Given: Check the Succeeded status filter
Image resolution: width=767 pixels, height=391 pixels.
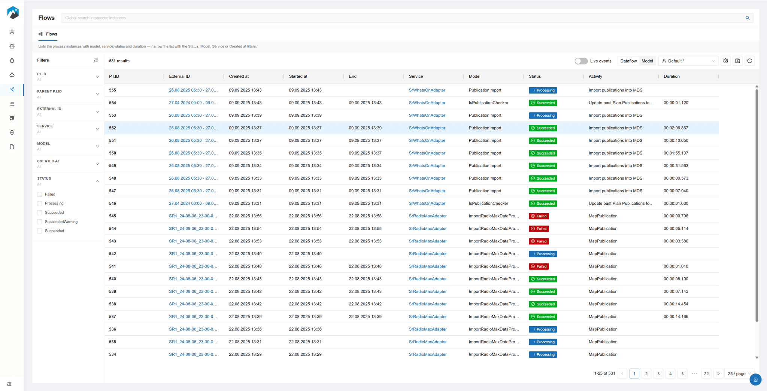Looking at the screenshot, I should pos(40,213).
